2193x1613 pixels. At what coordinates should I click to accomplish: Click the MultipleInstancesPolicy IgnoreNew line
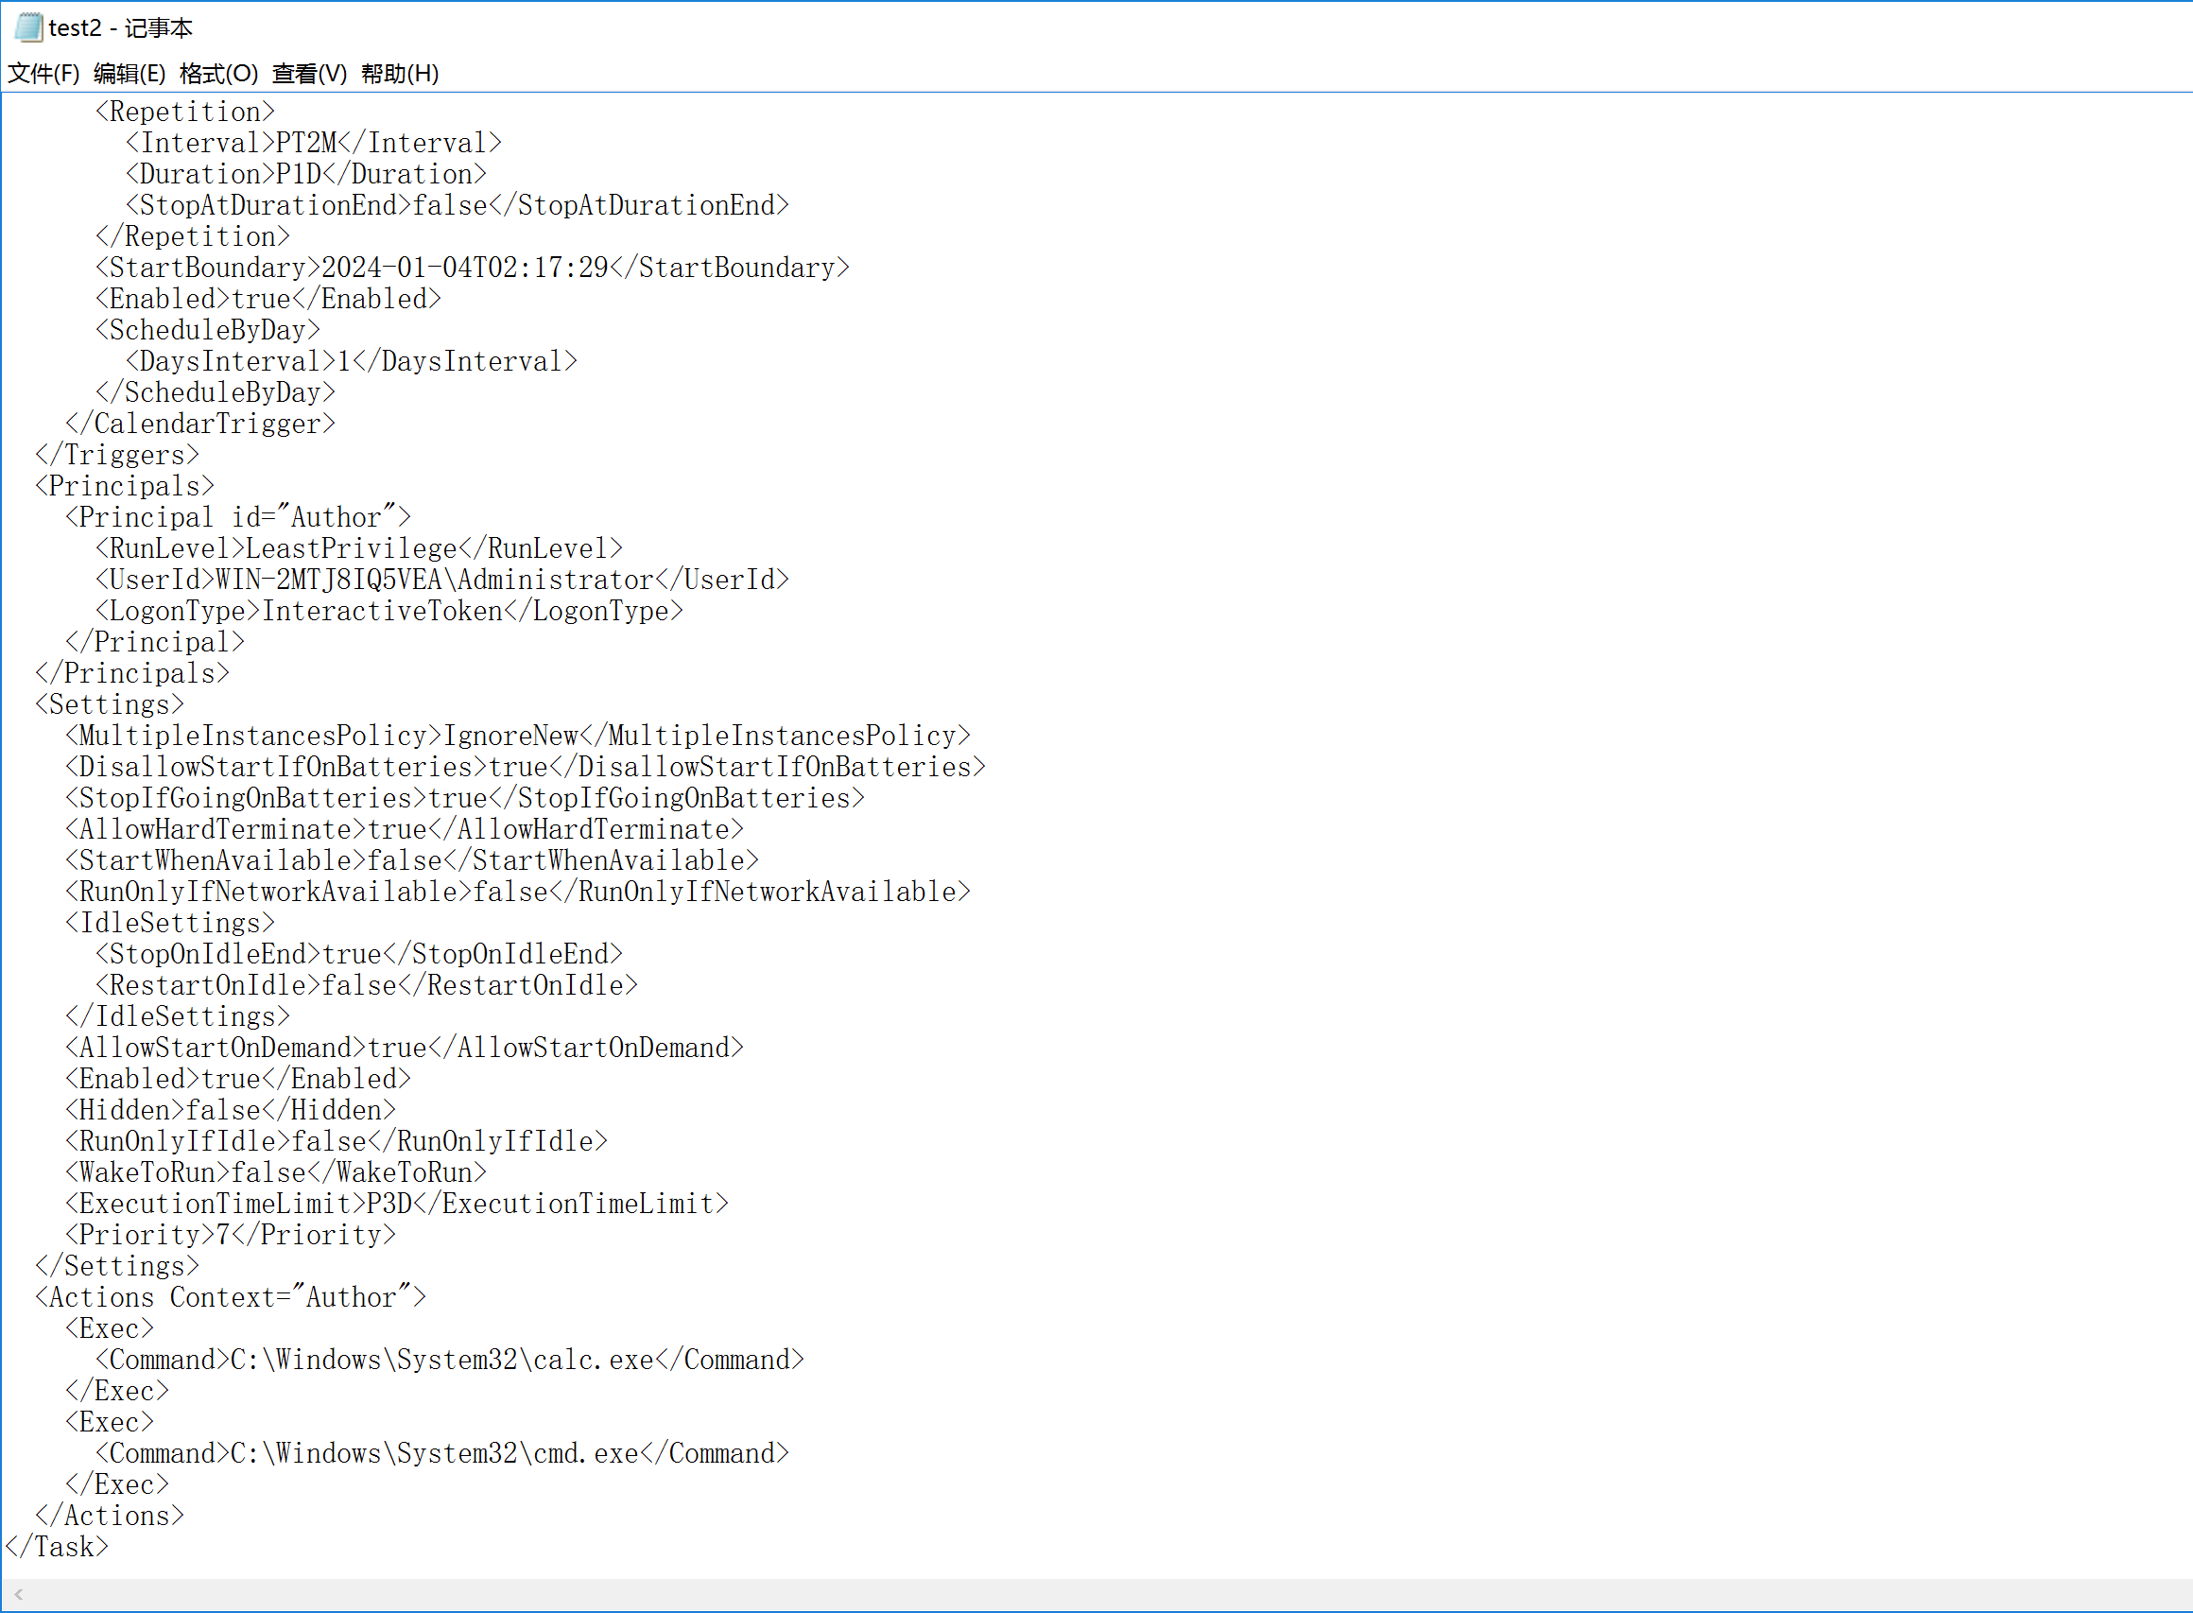coord(511,737)
